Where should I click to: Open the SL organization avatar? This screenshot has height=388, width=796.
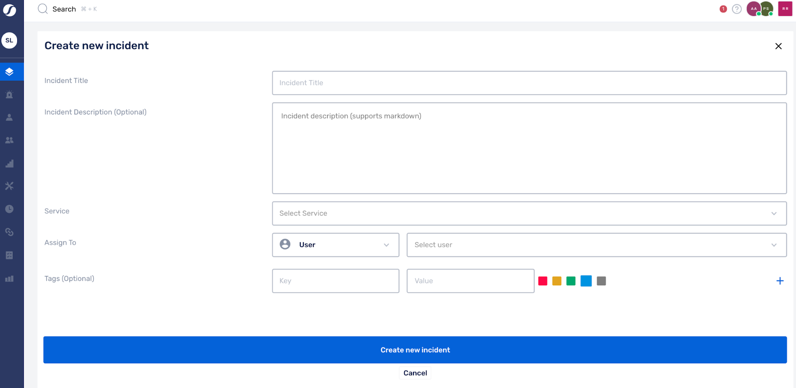[9, 40]
